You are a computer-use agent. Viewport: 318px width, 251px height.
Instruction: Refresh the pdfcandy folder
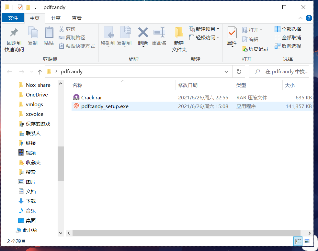coord(239,72)
